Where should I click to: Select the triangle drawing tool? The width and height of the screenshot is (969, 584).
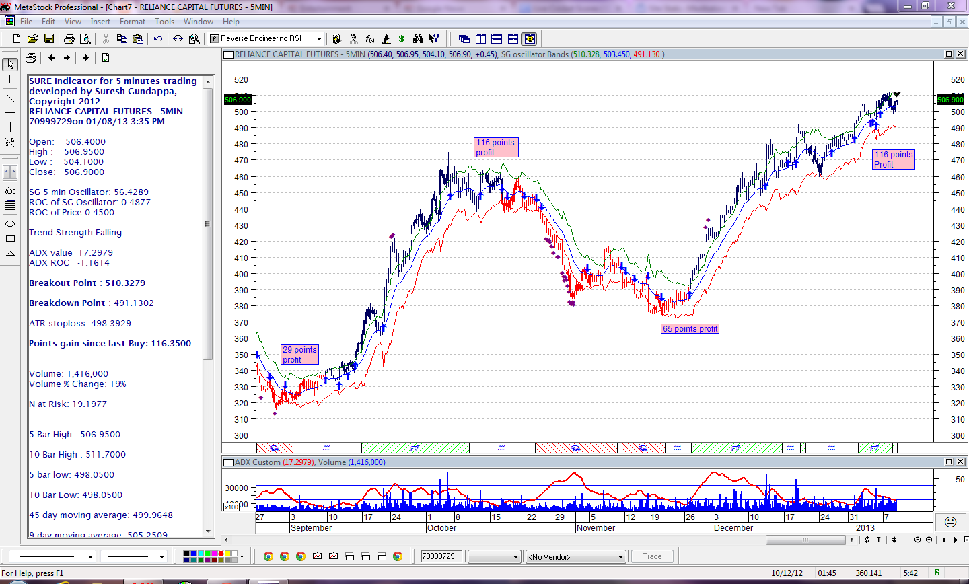(x=10, y=254)
